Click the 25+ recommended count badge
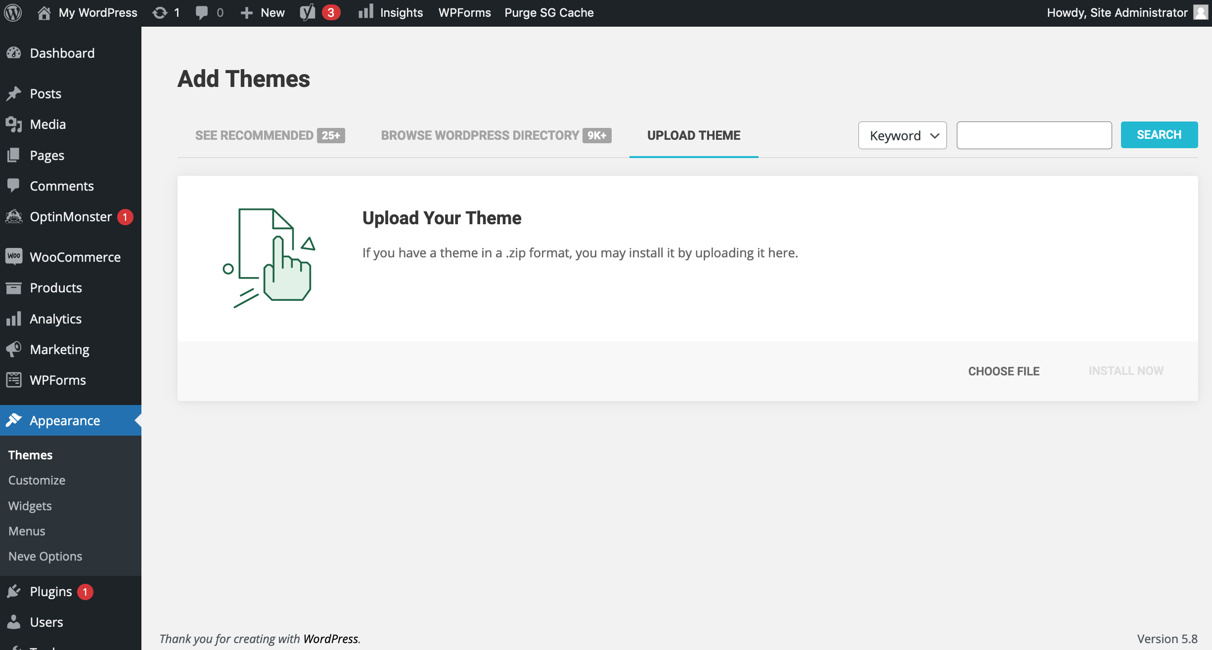 coord(331,135)
